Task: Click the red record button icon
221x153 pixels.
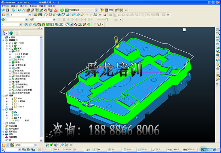Action: click(x=105, y=15)
